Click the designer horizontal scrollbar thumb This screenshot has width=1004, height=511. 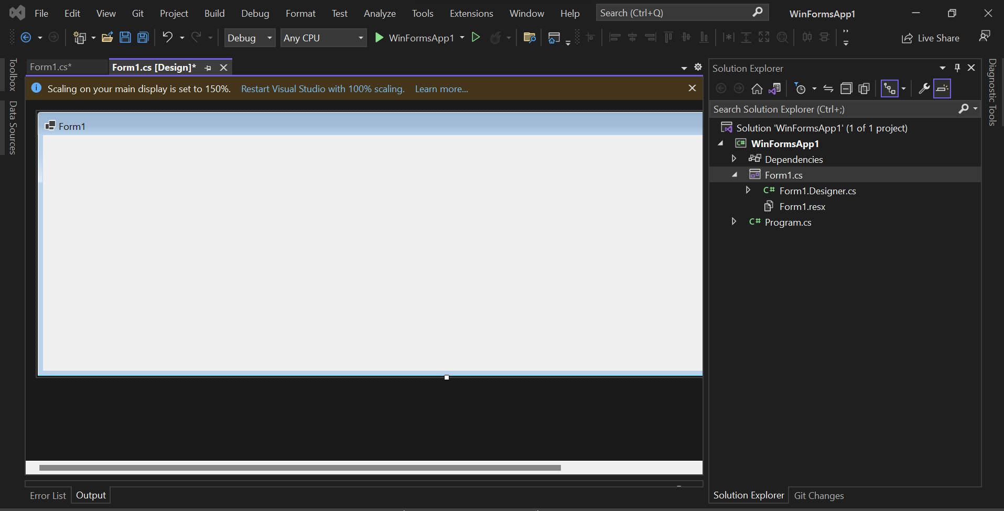tap(300, 468)
